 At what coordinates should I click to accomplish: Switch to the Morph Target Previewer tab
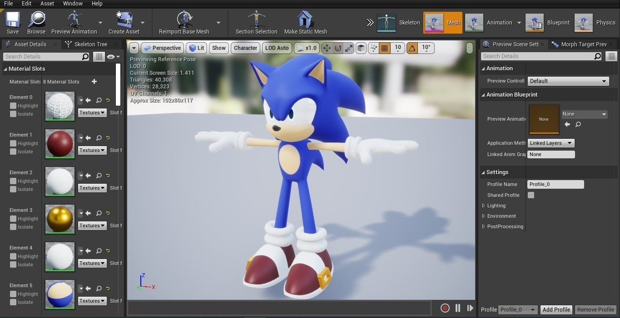(580, 44)
